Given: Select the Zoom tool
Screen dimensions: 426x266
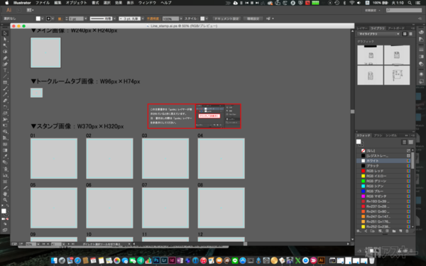Looking at the screenshot, I should point(5,200).
